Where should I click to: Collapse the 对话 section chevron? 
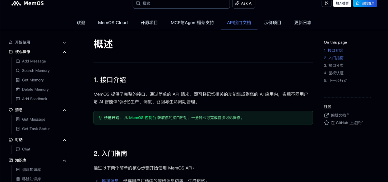pos(64,140)
